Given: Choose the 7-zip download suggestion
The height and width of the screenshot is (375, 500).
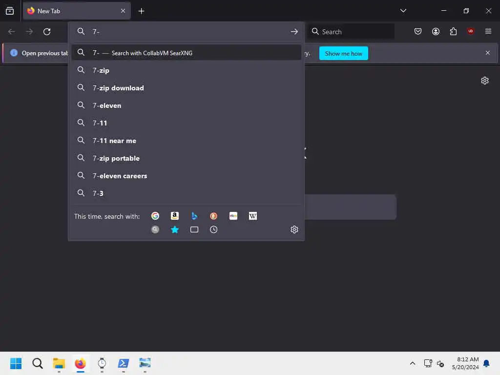Looking at the screenshot, I should click(186, 88).
